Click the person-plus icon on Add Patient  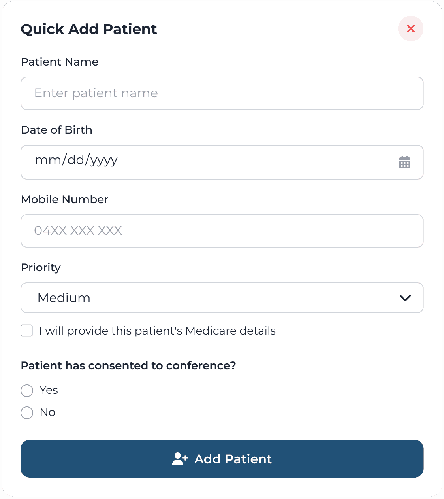click(180, 459)
